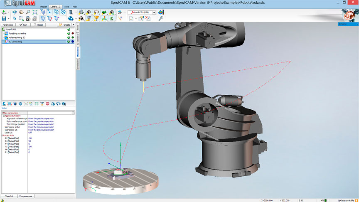The height and width of the screenshot is (202, 359).
Task: Open dropdown arrow beside import icon
Action: tap(9, 12)
